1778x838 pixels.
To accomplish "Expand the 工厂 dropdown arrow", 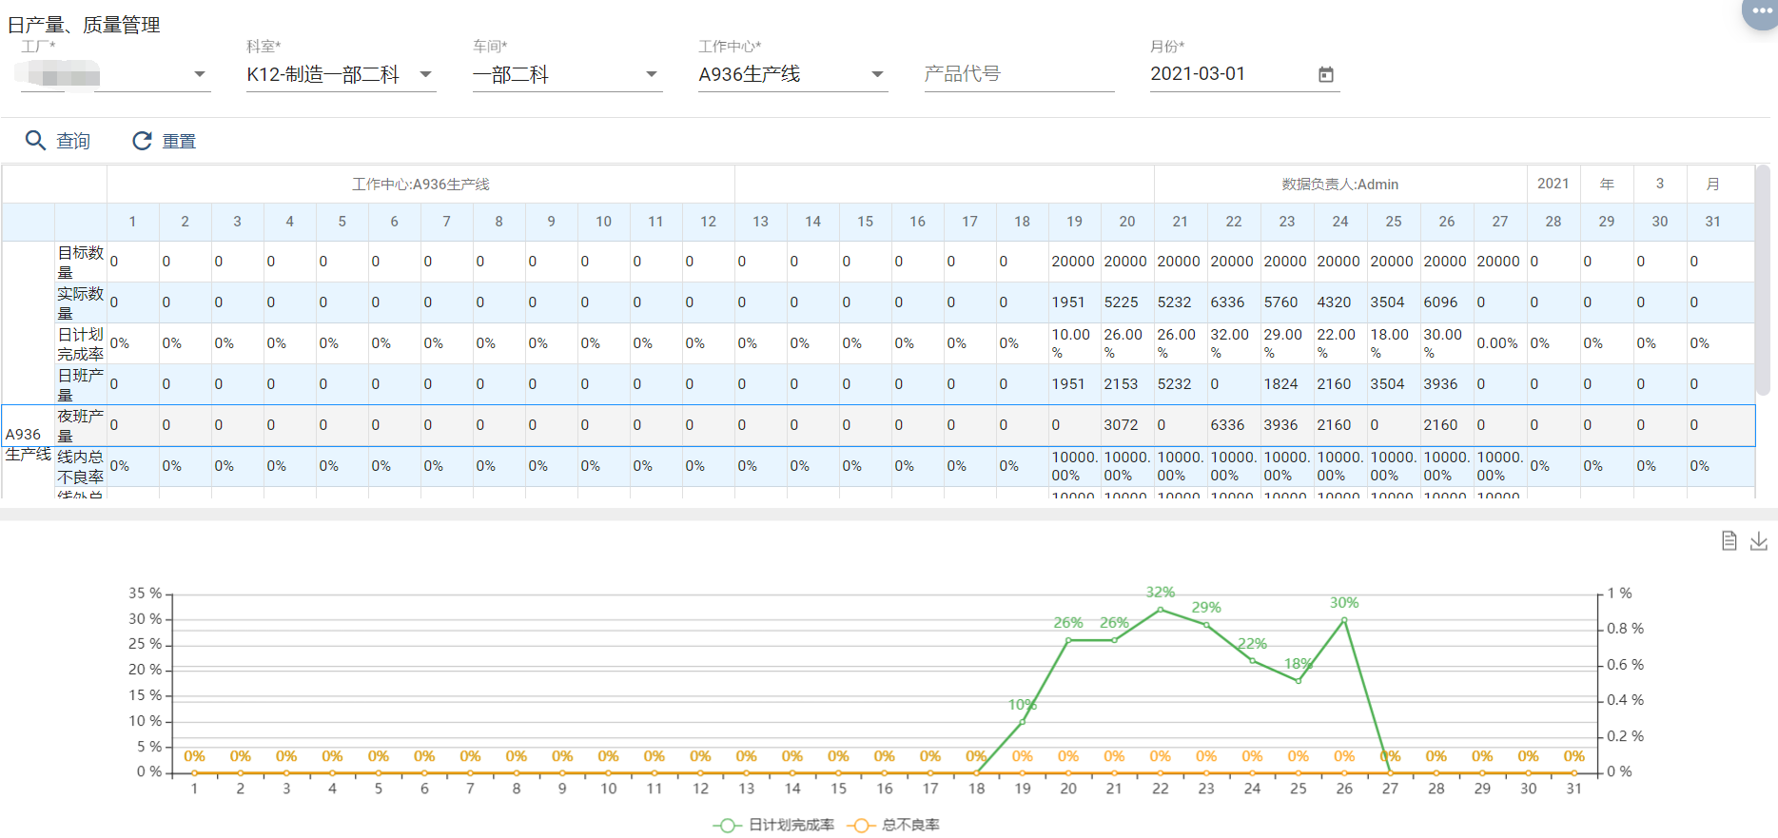I will tap(200, 74).
